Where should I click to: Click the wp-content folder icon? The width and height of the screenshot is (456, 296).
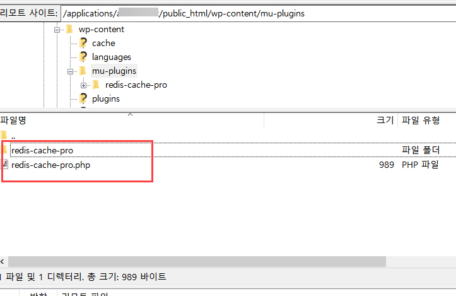coord(69,30)
